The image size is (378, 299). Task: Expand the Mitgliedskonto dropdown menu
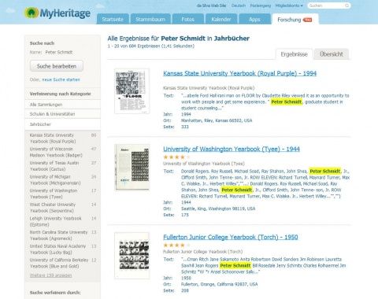(x=289, y=6)
